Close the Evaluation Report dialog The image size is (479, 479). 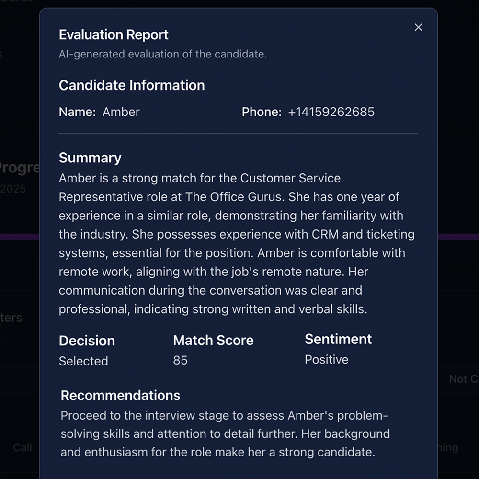418,27
